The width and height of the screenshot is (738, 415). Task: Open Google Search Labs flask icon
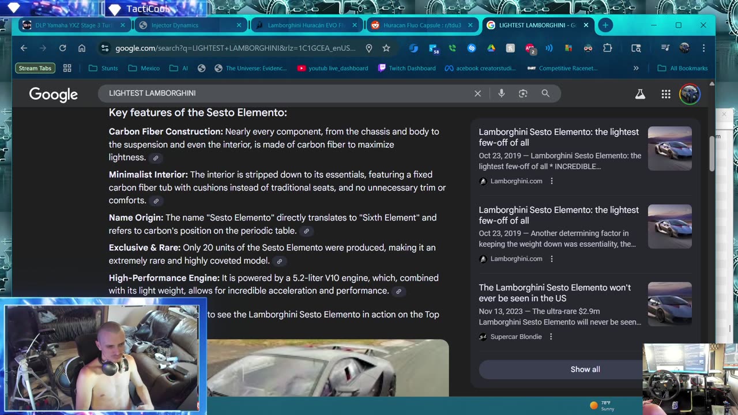coord(640,94)
